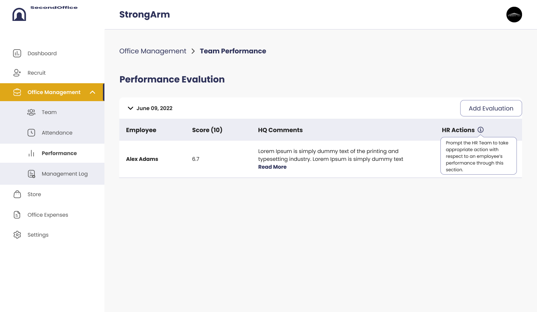
Task: Open the profile avatar in header
Action: 514,15
